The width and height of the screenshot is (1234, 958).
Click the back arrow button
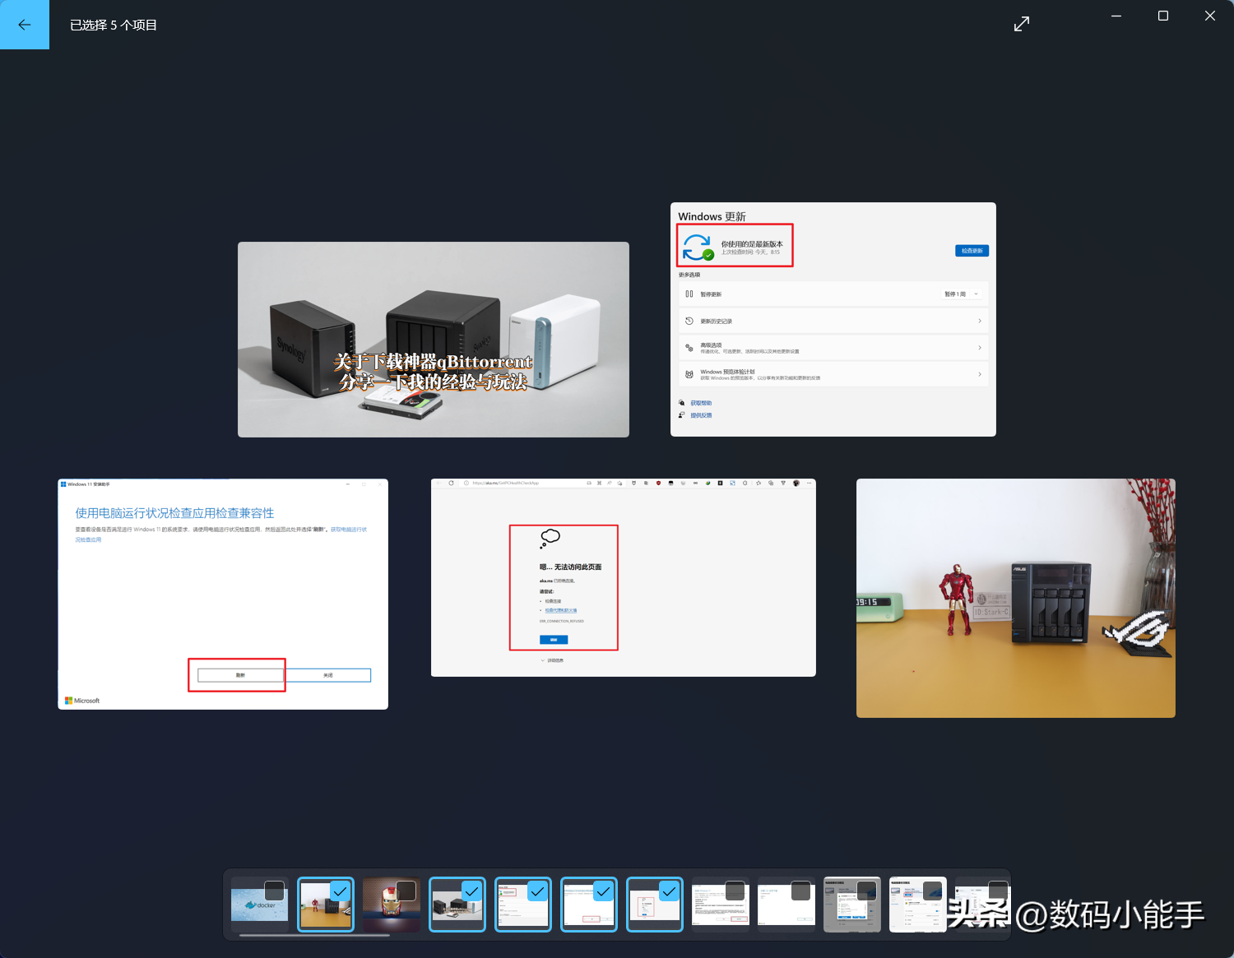(x=25, y=25)
